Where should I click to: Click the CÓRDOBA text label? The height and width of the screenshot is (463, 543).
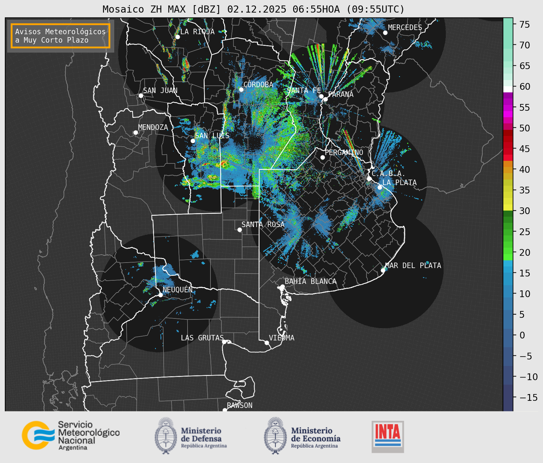pyautogui.click(x=258, y=84)
